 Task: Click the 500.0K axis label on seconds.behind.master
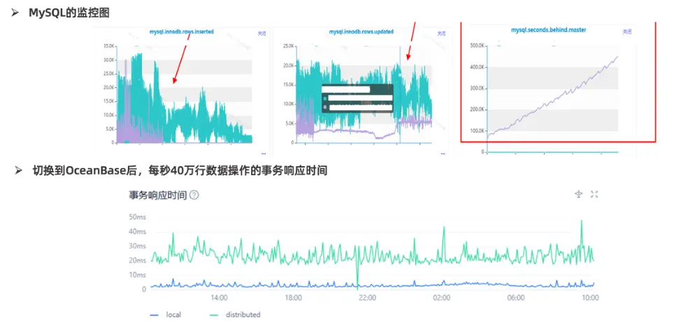pos(478,45)
